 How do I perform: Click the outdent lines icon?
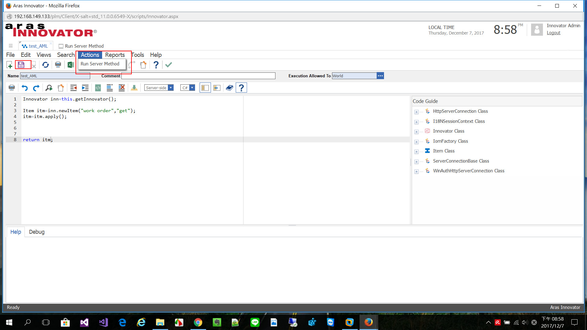[x=73, y=88]
